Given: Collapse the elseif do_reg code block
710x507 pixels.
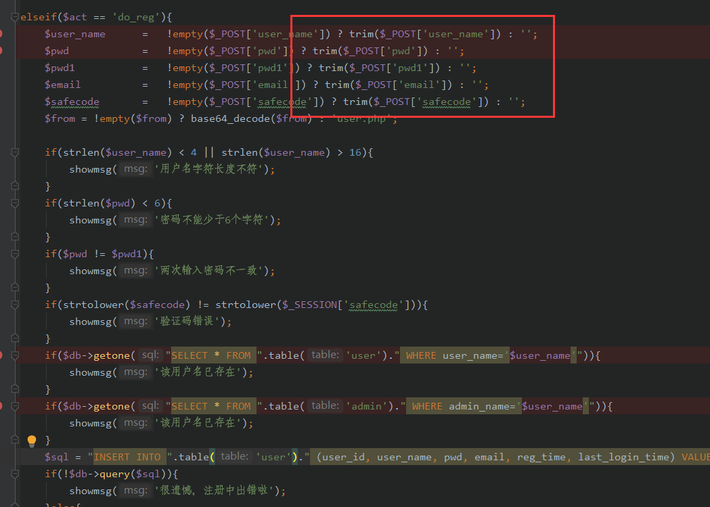Looking at the screenshot, I should coord(15,17).
